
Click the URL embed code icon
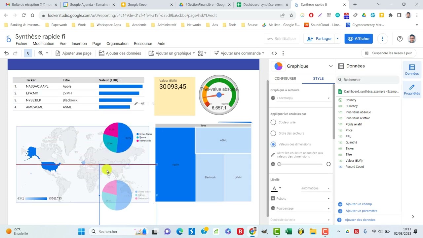tap(274, 53)
